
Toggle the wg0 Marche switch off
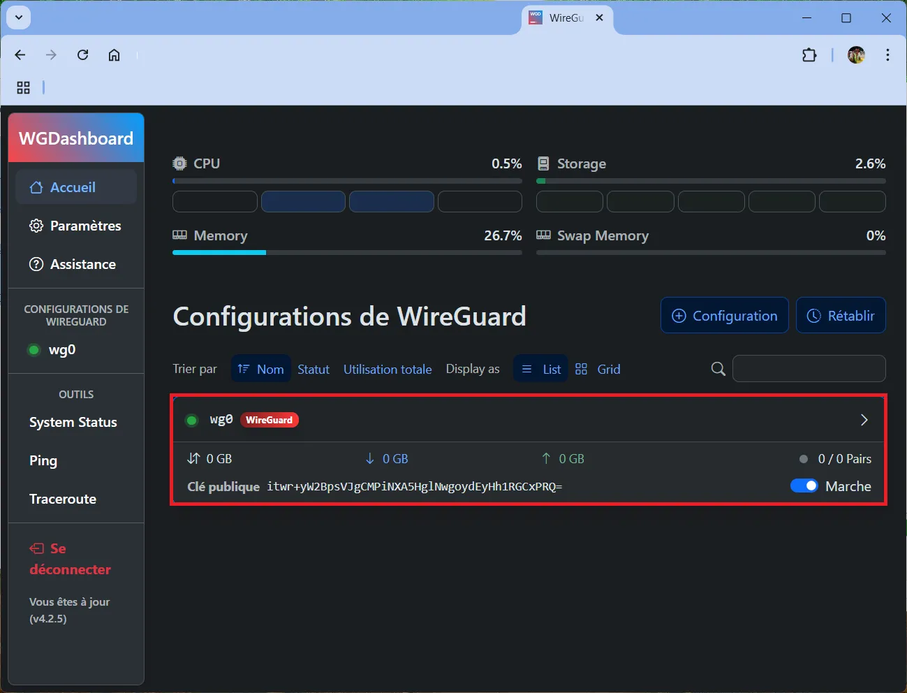pyautogui.click(x=804, y=486)
